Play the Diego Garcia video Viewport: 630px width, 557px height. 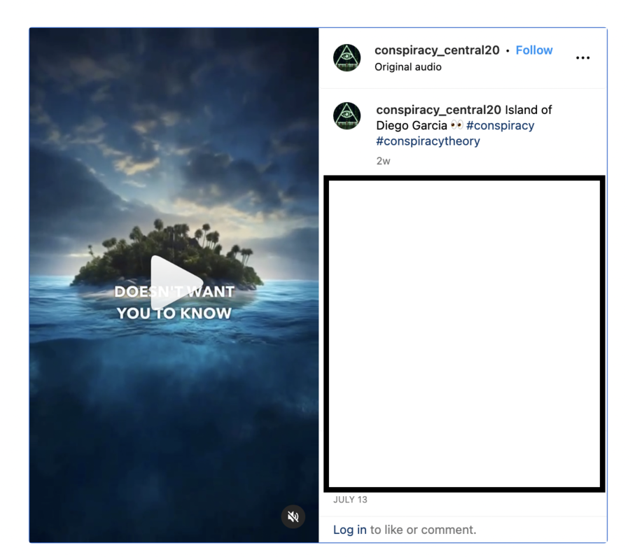[x=174, y=283]
